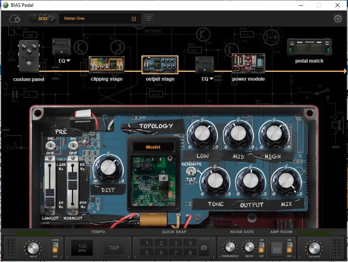Click the BIAS Pedal app icon in title bar
The width and height of the screenshot is (348, 262).
6,5
